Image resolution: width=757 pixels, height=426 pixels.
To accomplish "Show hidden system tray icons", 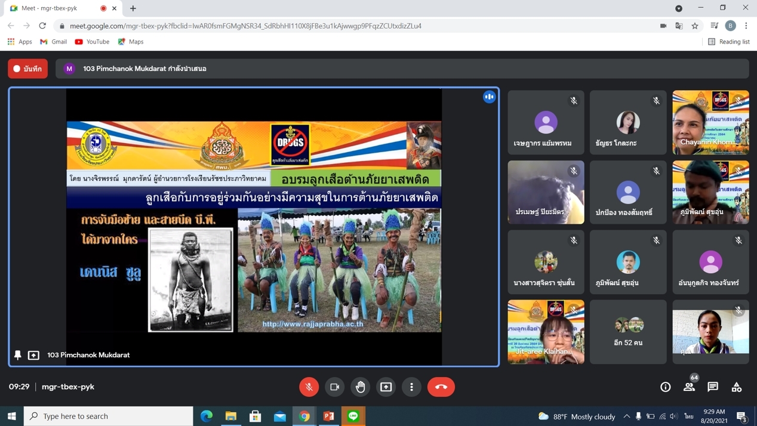I will tap(626, 416).
